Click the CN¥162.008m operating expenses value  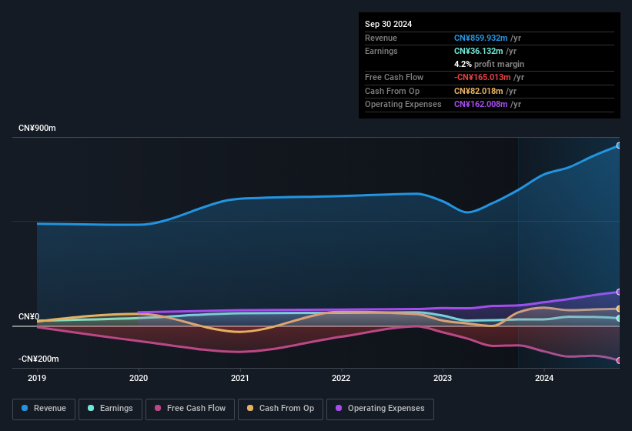click(480, 105)
